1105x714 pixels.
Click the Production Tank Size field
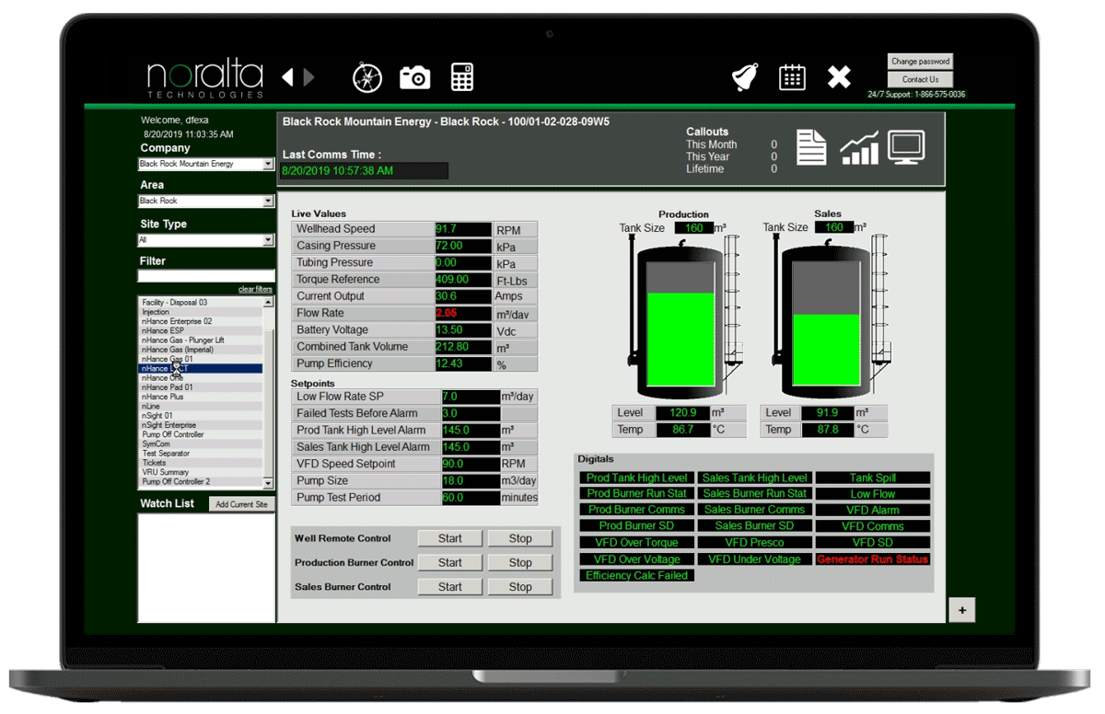point(694,228)
